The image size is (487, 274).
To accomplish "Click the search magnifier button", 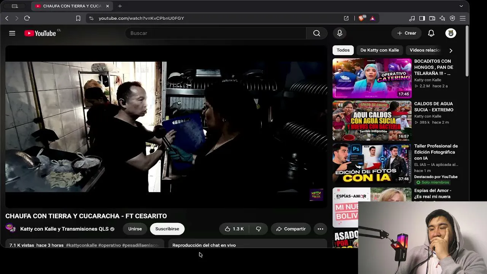I will click(x=317, y=33).
